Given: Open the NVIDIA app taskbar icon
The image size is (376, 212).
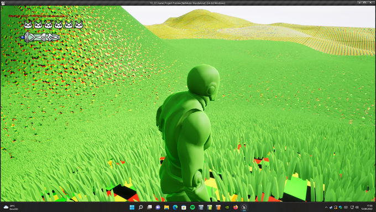Looking at the screenshot, I should coord(227,207).
